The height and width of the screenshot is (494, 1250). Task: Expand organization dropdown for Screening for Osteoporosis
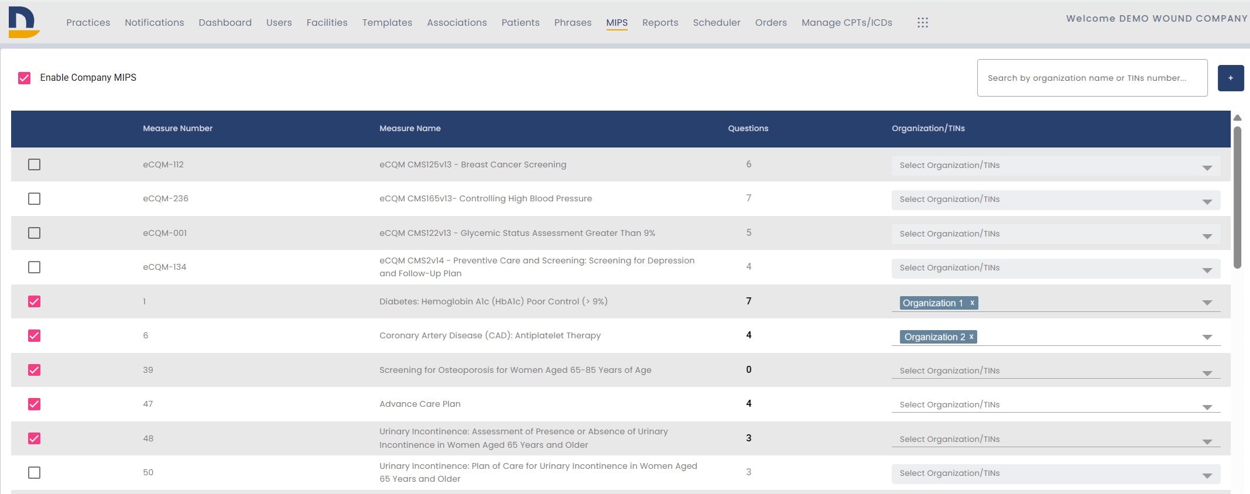[x=1056, y=371]
